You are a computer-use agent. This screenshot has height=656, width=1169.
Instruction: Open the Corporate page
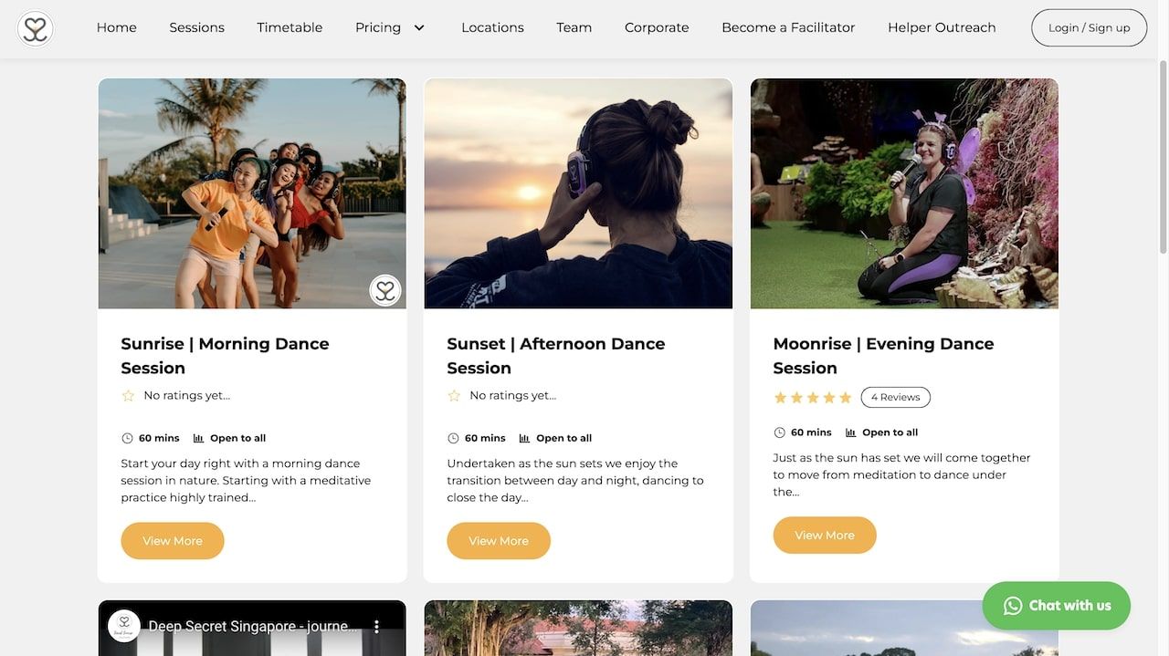coord(657,27)
